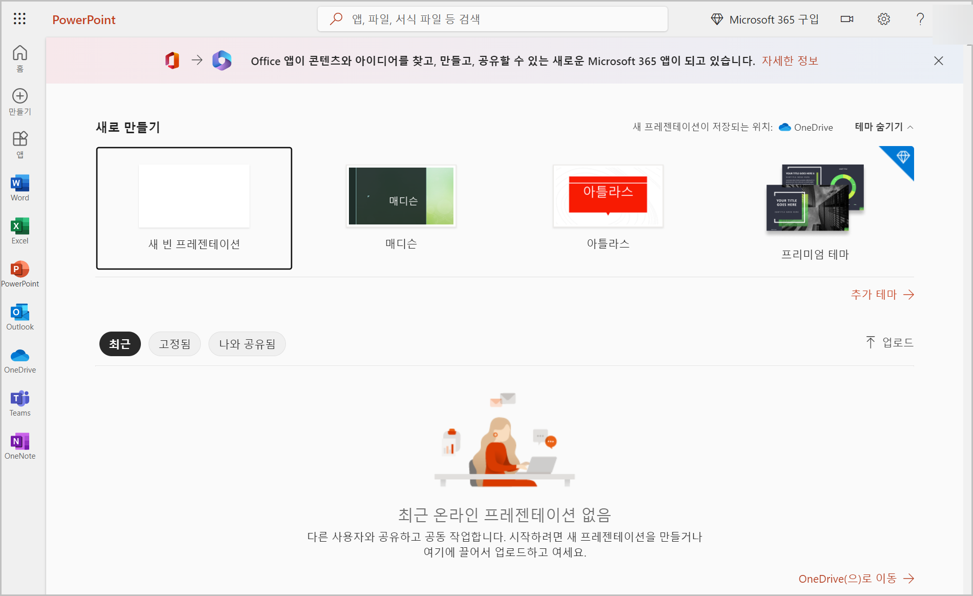Screen dimensions: 973x596
Task: Click the Office logo in the banner
Action: click(x=172, y=60)
